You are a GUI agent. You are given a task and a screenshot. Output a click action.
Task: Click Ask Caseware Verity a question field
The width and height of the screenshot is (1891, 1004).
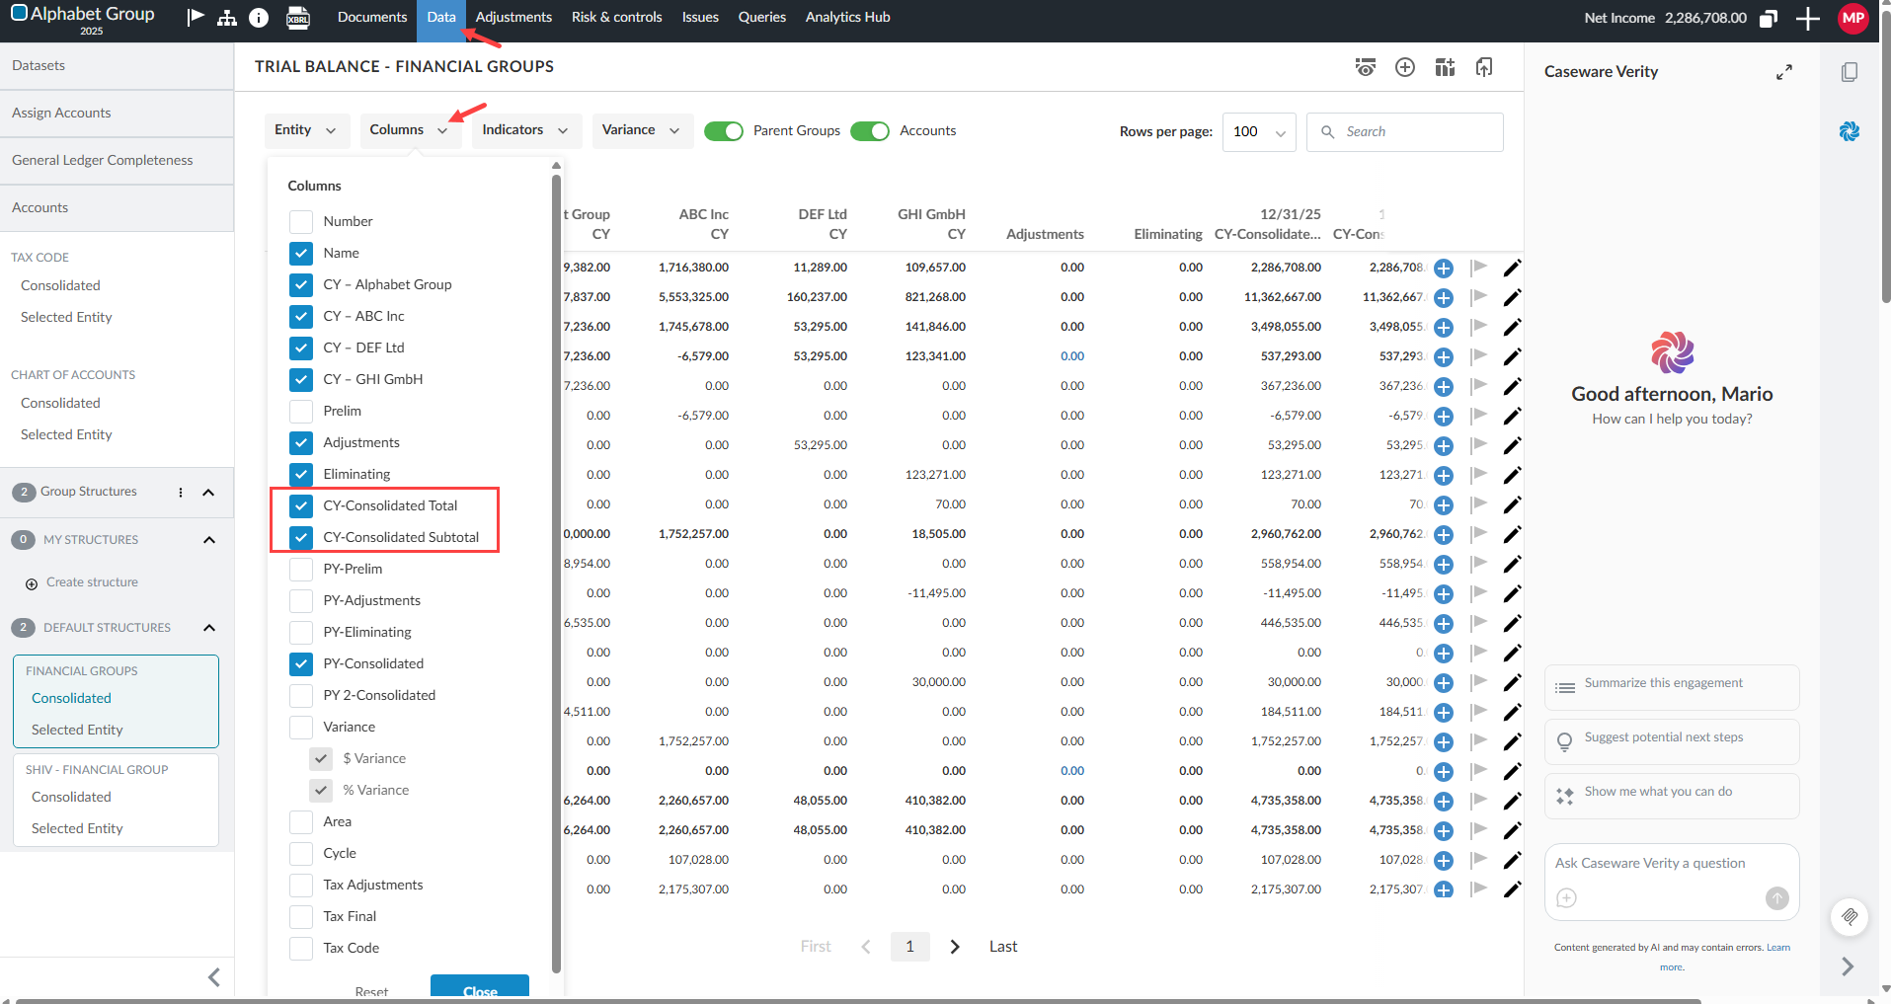pos(1672,864)
